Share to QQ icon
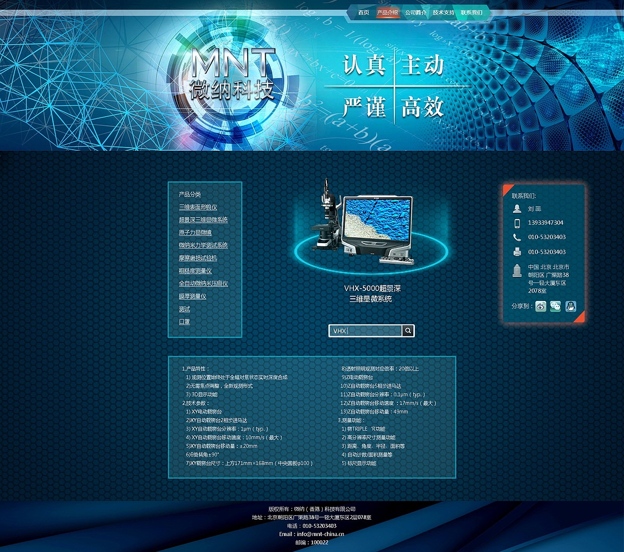The image size is (624, 552). pos(571,306)
